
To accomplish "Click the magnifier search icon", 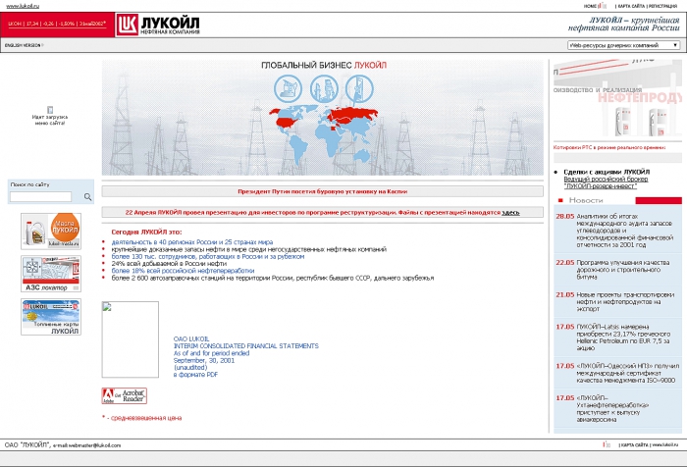I will coord(87,197).
